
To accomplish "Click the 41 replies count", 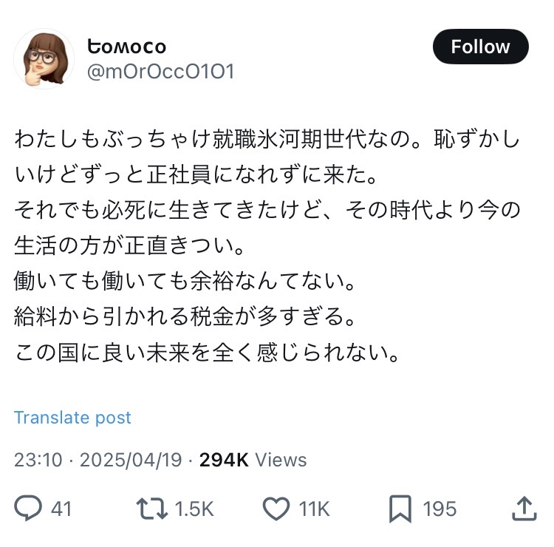I will (61, 509).
